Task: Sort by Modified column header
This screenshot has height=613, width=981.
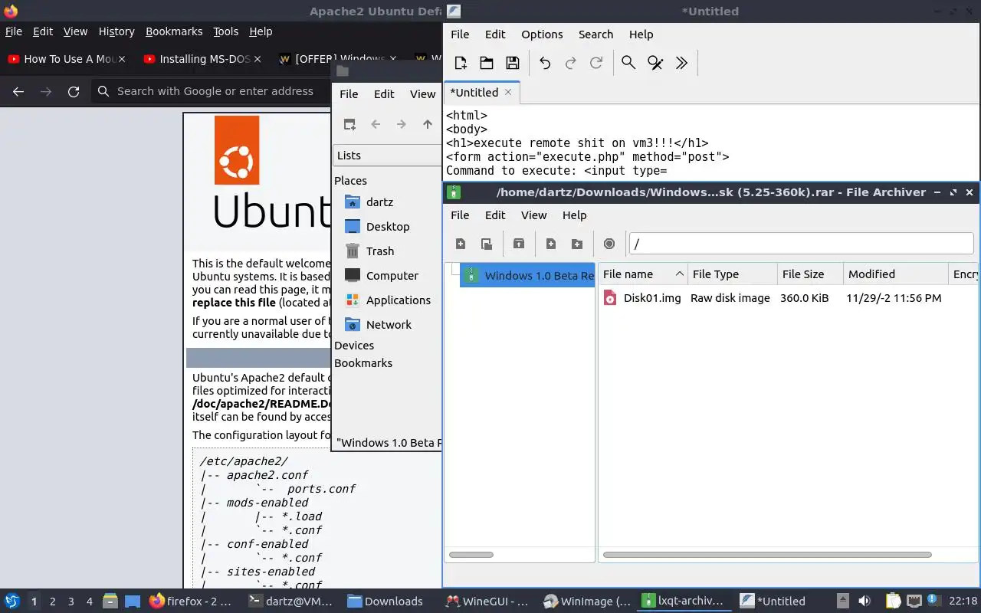Action: point(896,274)
